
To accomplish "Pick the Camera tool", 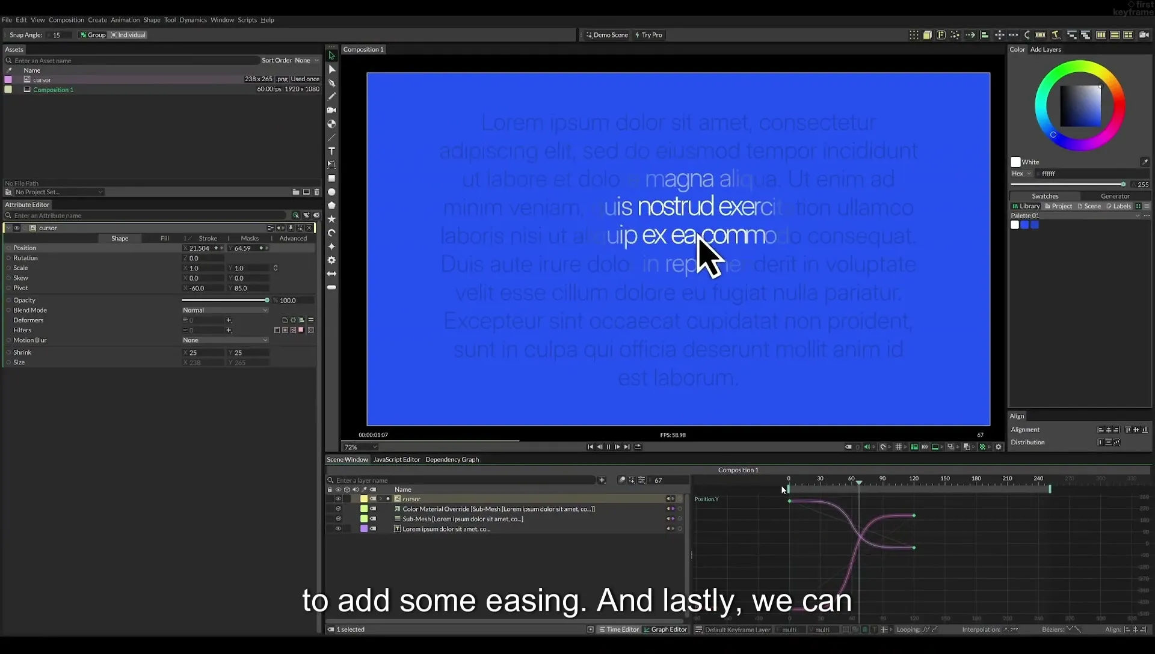I will [x=331, y=110].
